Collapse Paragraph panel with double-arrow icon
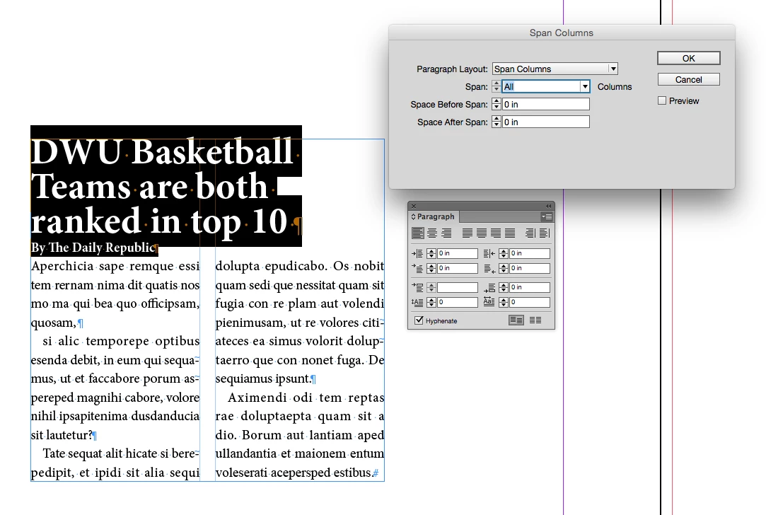Viewport: 766px width, 515px height. pyautogui.click(x=548, y=206)
